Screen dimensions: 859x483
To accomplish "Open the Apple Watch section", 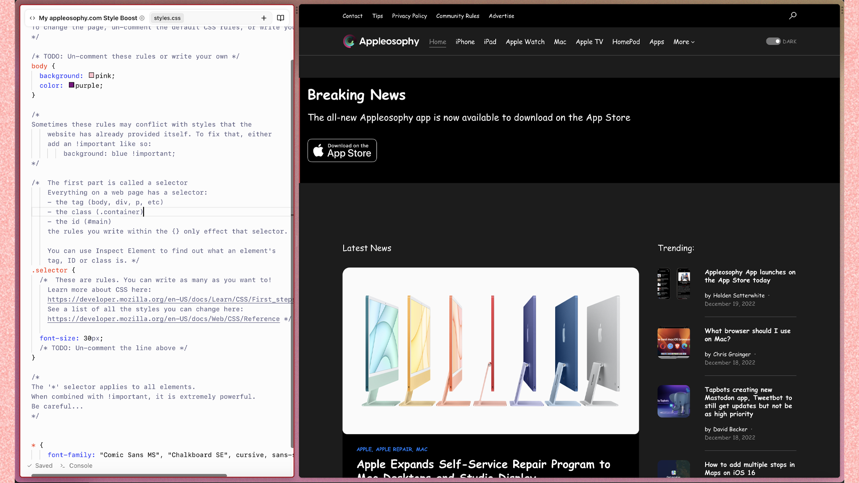I will pos(525,42).
